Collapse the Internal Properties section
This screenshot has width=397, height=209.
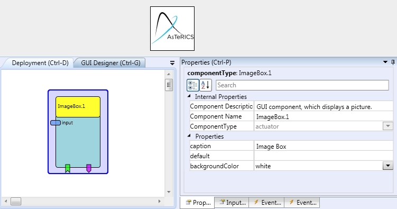[189, 96]
